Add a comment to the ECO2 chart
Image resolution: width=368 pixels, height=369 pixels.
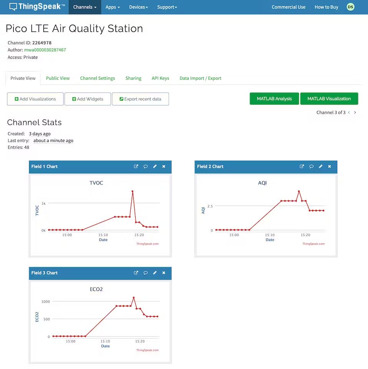tap(146, 273)
